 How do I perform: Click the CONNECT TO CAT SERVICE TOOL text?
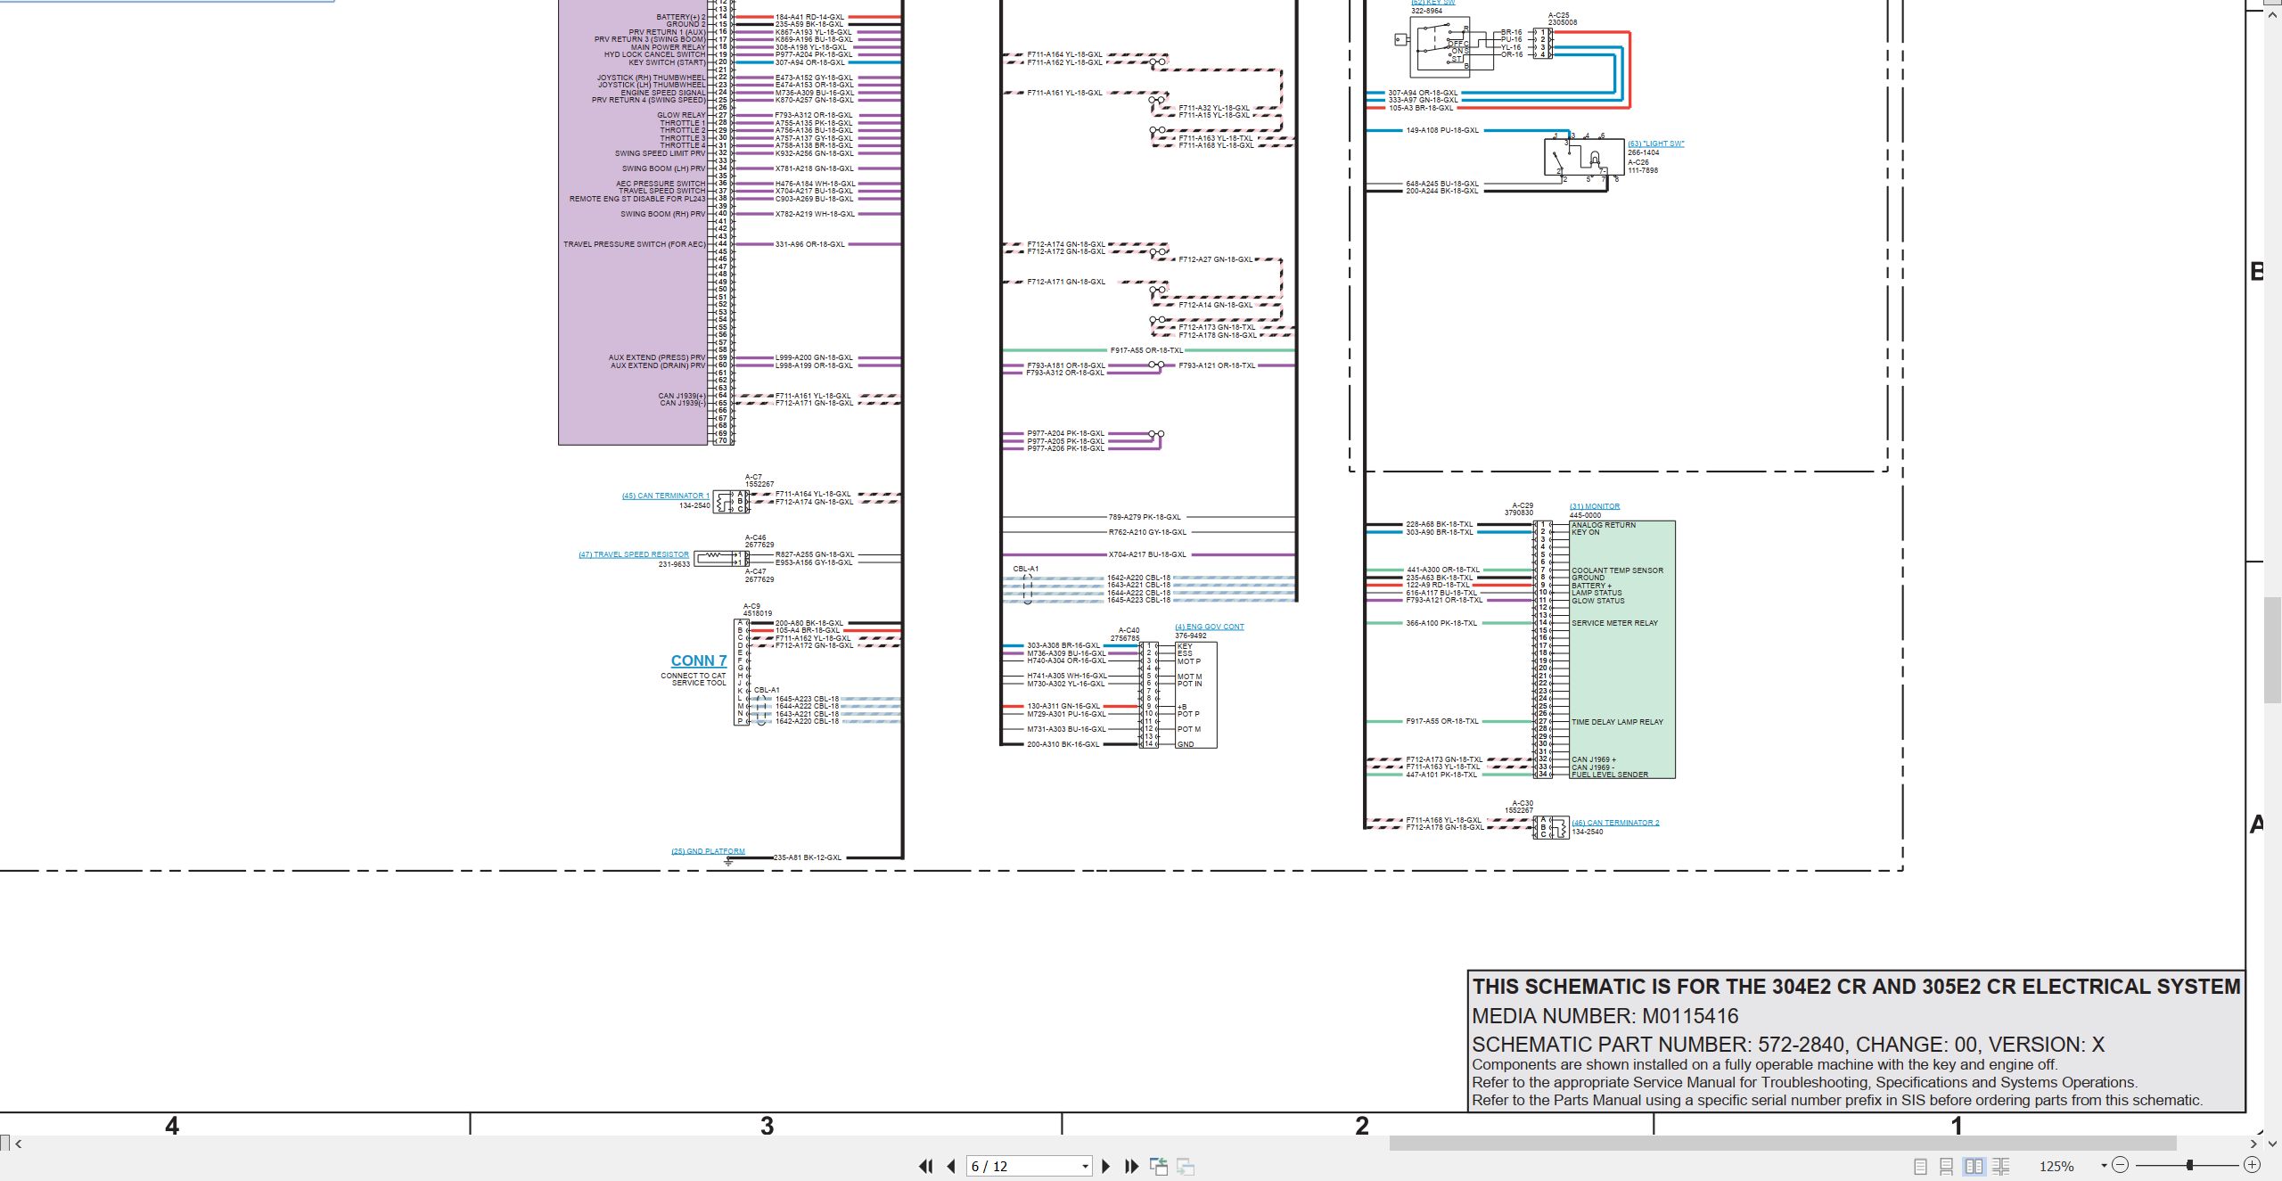(x=694, y=679)
